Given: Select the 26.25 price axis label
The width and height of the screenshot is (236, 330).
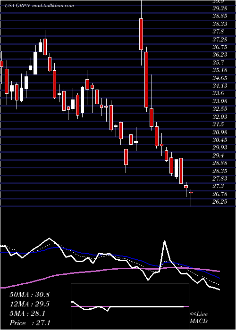Looking at the screenshot, I should point(220,202).
